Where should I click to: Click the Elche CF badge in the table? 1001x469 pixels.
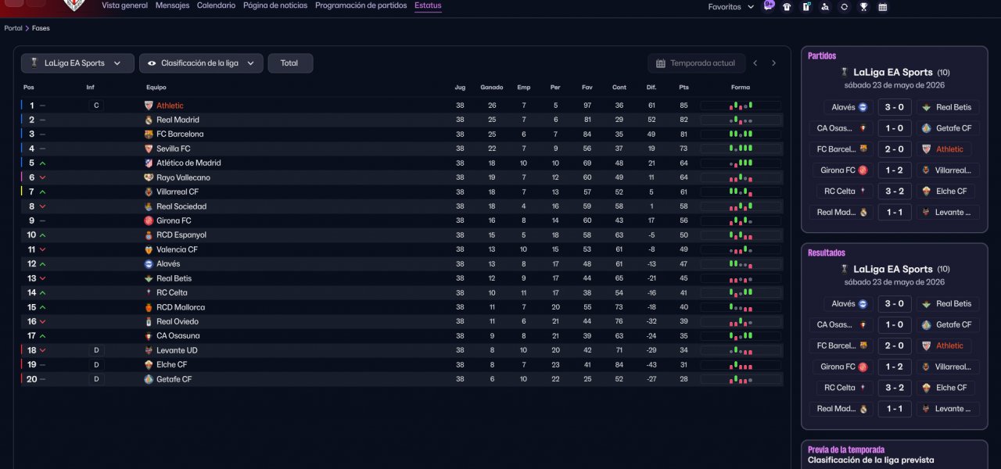coord(149,364)
